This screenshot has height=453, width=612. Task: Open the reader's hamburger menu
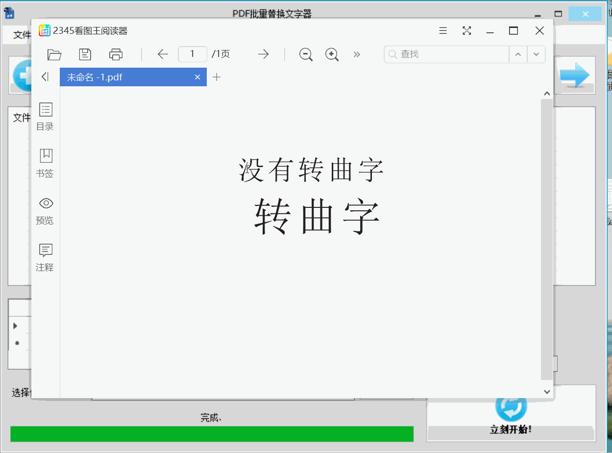443,31
